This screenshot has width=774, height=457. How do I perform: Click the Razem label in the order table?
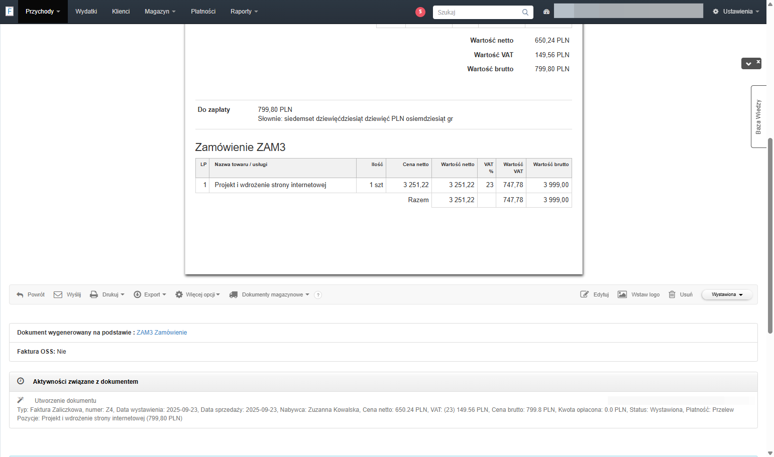[x=418, y=200]
